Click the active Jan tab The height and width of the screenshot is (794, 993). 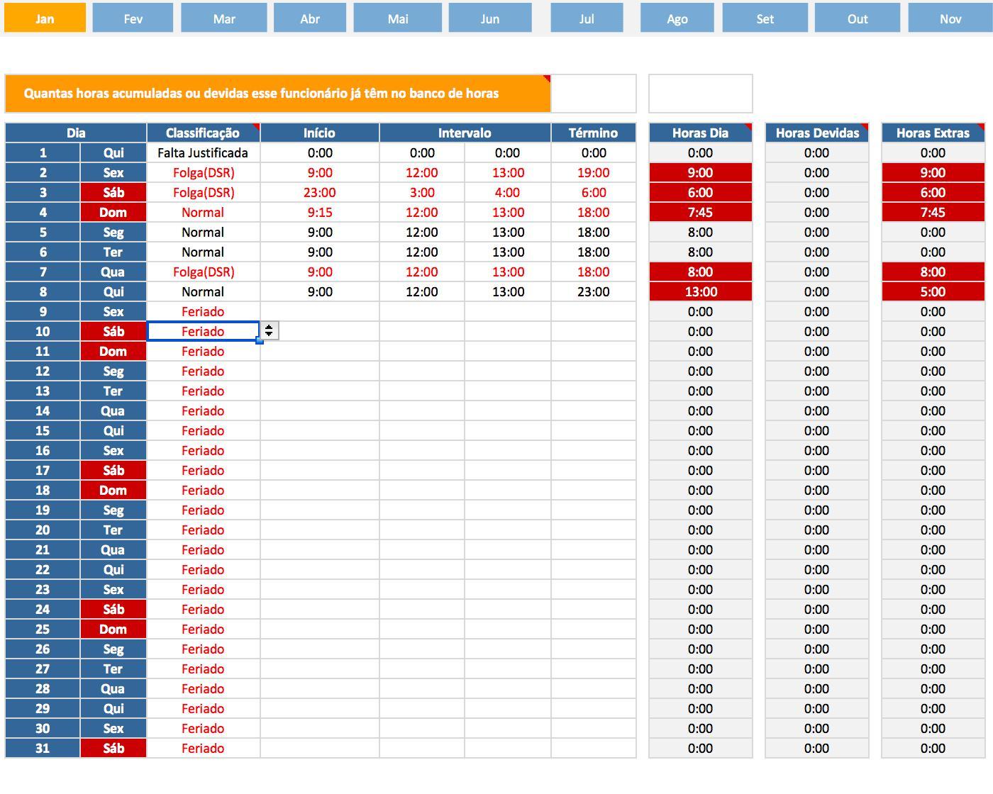[x=45, y=18]
